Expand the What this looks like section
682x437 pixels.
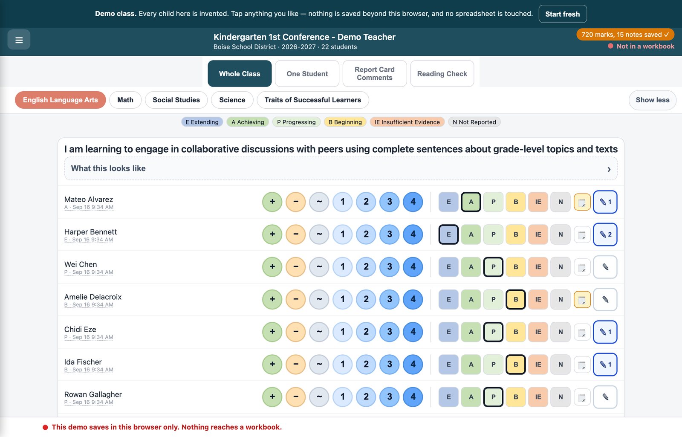coord(341,168)
